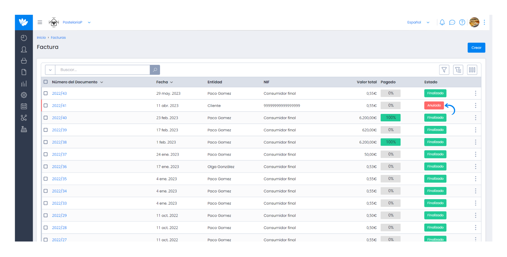
Task: Click the Crear button
Action: tap(476, 48)
